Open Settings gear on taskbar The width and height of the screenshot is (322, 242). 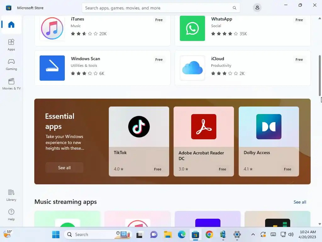click(x=237, y=234)
